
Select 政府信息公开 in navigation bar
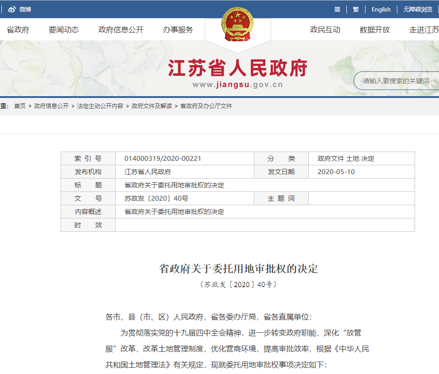[x=121, y=30]
